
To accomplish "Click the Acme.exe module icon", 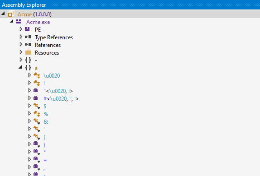I will tap(19, 22).
